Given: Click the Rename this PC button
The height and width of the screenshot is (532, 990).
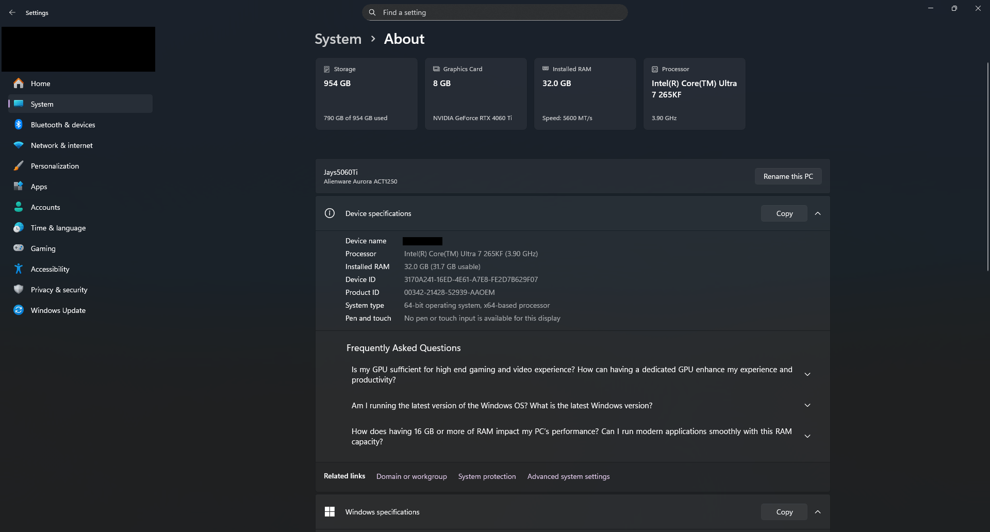Looking at the screenshot, I should pyautogui.click(x=788, y=176).
